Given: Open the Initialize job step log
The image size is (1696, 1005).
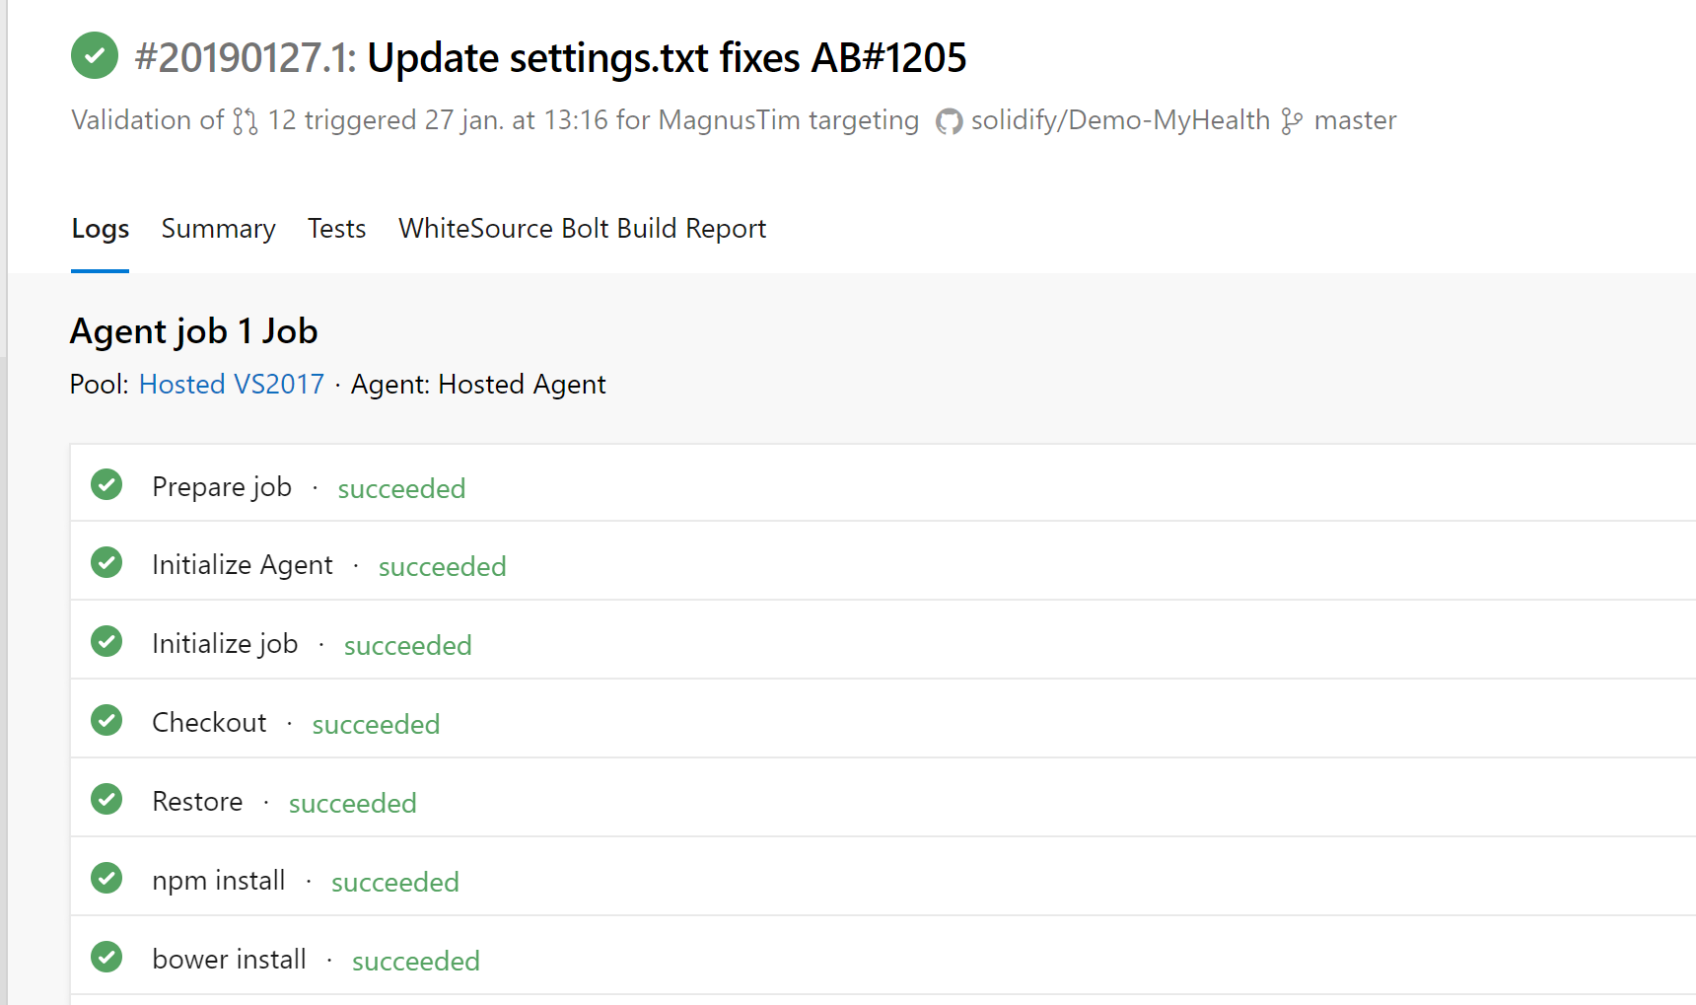Looking at the screenshot, I should pos(883,641).
